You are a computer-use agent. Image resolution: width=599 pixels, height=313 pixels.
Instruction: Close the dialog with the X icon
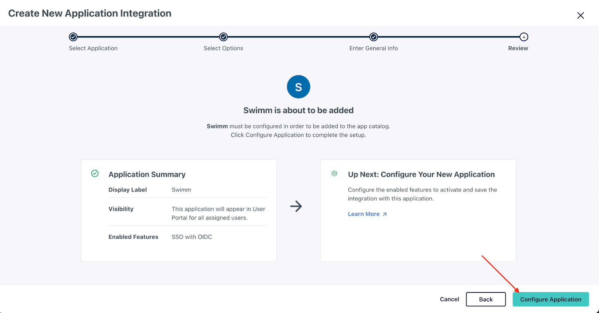(580, 15)
